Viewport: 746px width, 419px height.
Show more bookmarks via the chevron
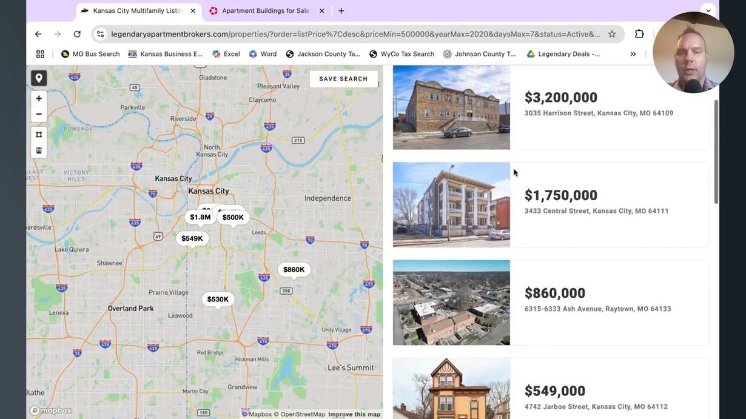[633, 54]
